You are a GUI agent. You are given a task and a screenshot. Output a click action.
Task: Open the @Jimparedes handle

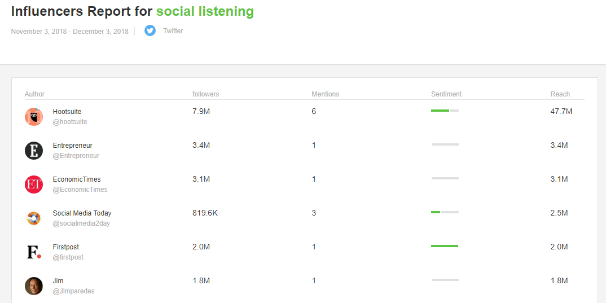click(x=73, y=291)
